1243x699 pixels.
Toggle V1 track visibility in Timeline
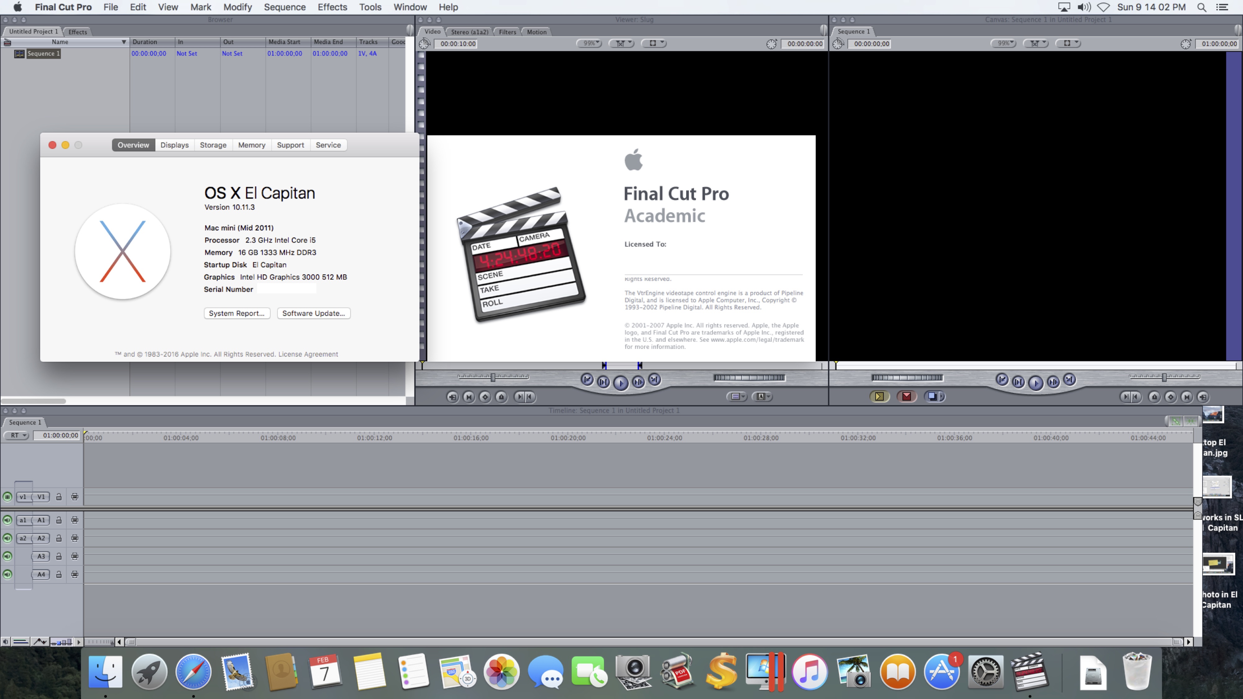tap(7, 496)
